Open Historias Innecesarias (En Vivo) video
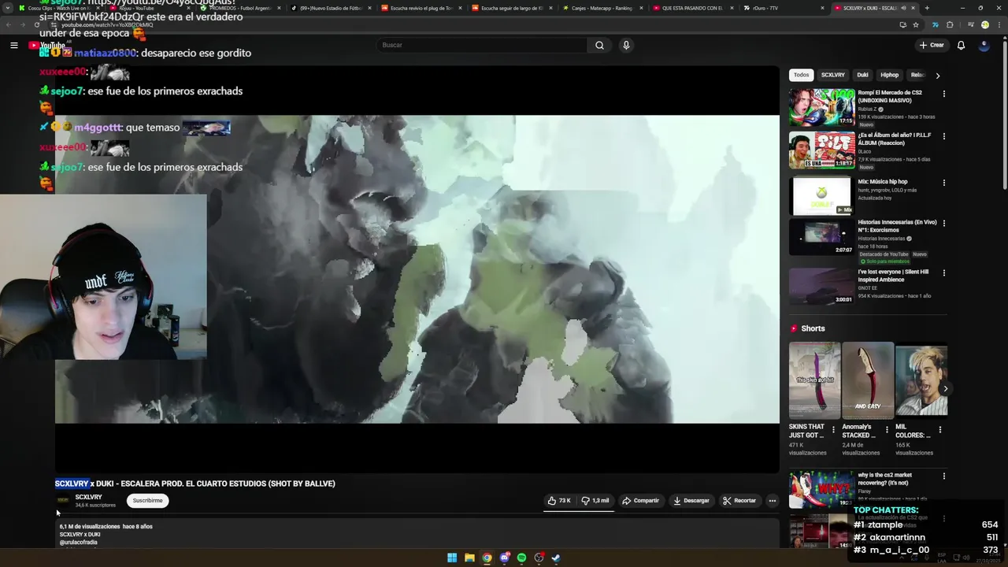 [x=821, y=237]
